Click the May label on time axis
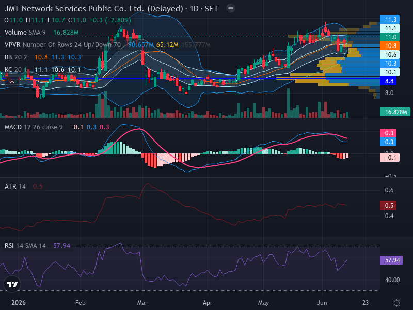Screen dimensions: 413x310 click(x=263, y=303)
